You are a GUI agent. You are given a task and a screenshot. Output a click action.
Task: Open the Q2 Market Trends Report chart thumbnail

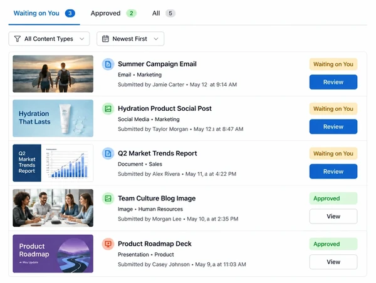53,163
